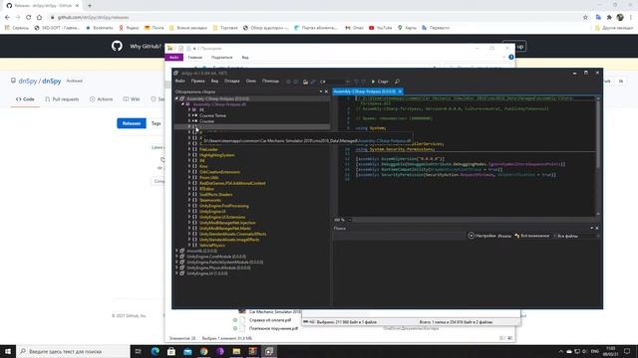638x358 pixels.
Task: Click Why GitHub? in GitHub header
Action: [x=146, y=47]
